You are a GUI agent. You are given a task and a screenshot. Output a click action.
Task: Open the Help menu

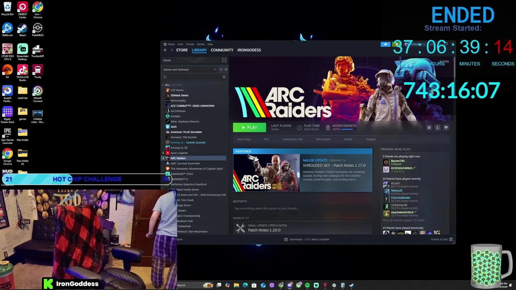tap(210, 44)
